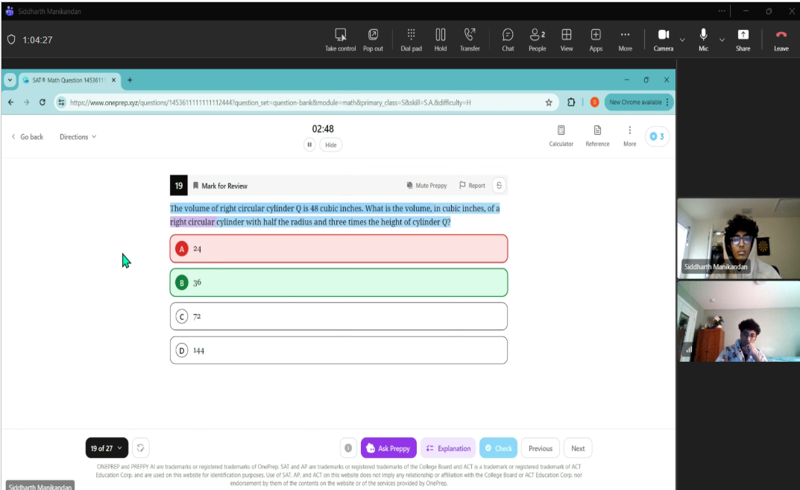Expand the 19 of 27 question navigator
The image size is (800, 490).
107,448
